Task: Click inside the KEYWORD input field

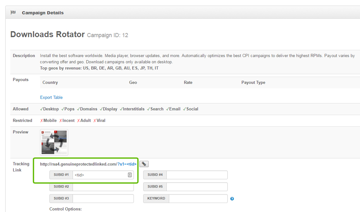Action: pyautogui.click(x=198, y=199)
